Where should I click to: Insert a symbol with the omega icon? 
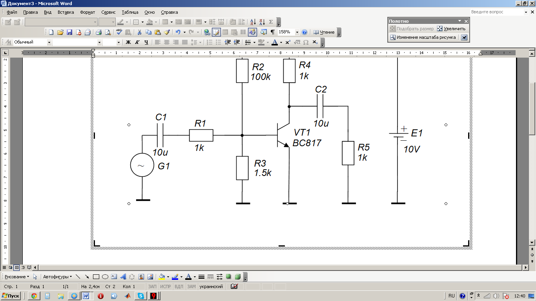pos(306,42)
